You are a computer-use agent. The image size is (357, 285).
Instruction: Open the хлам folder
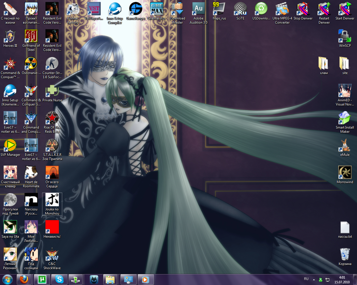point(324,66)
